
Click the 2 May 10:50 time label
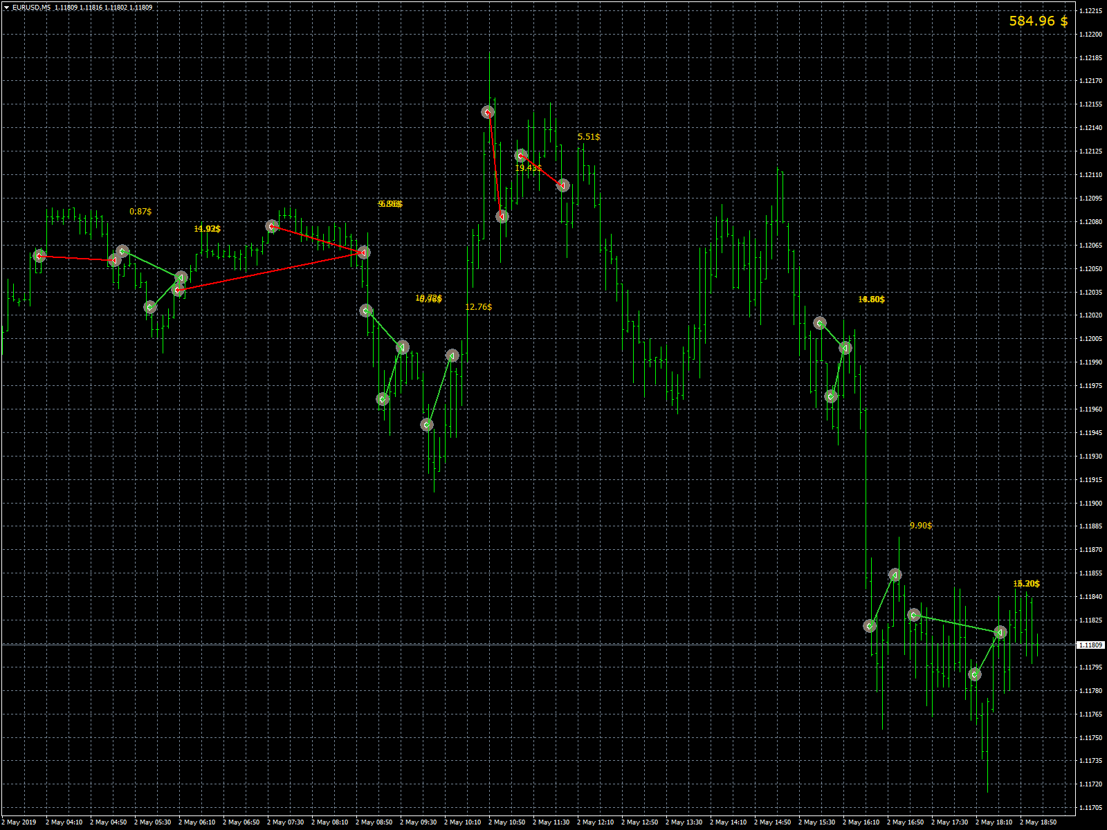507,822
